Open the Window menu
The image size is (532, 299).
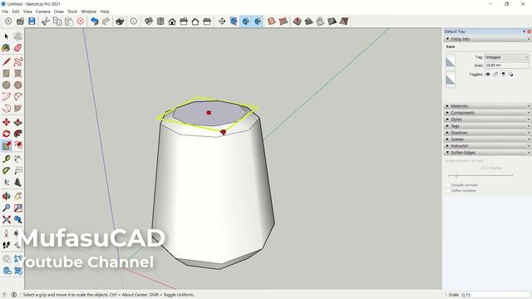(89, 12)
